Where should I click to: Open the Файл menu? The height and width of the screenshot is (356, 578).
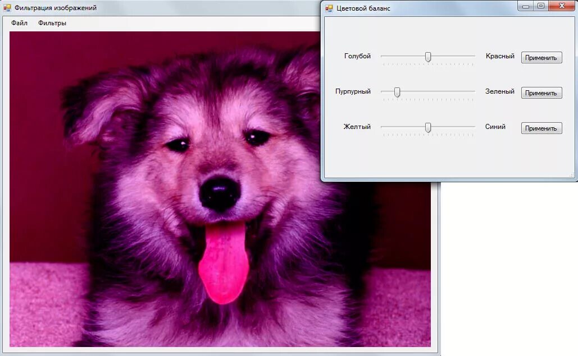[x=19, y=23]
